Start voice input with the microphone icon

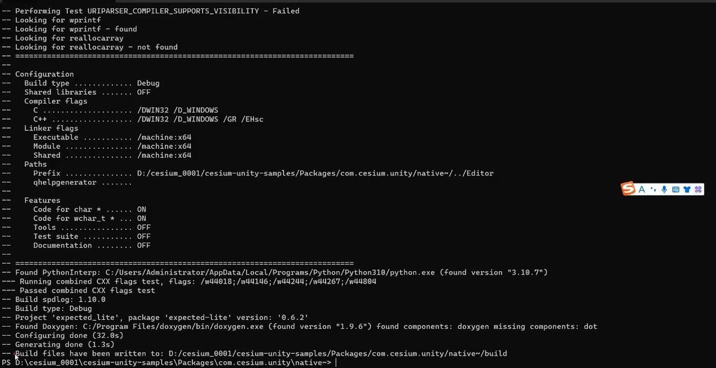664,190
